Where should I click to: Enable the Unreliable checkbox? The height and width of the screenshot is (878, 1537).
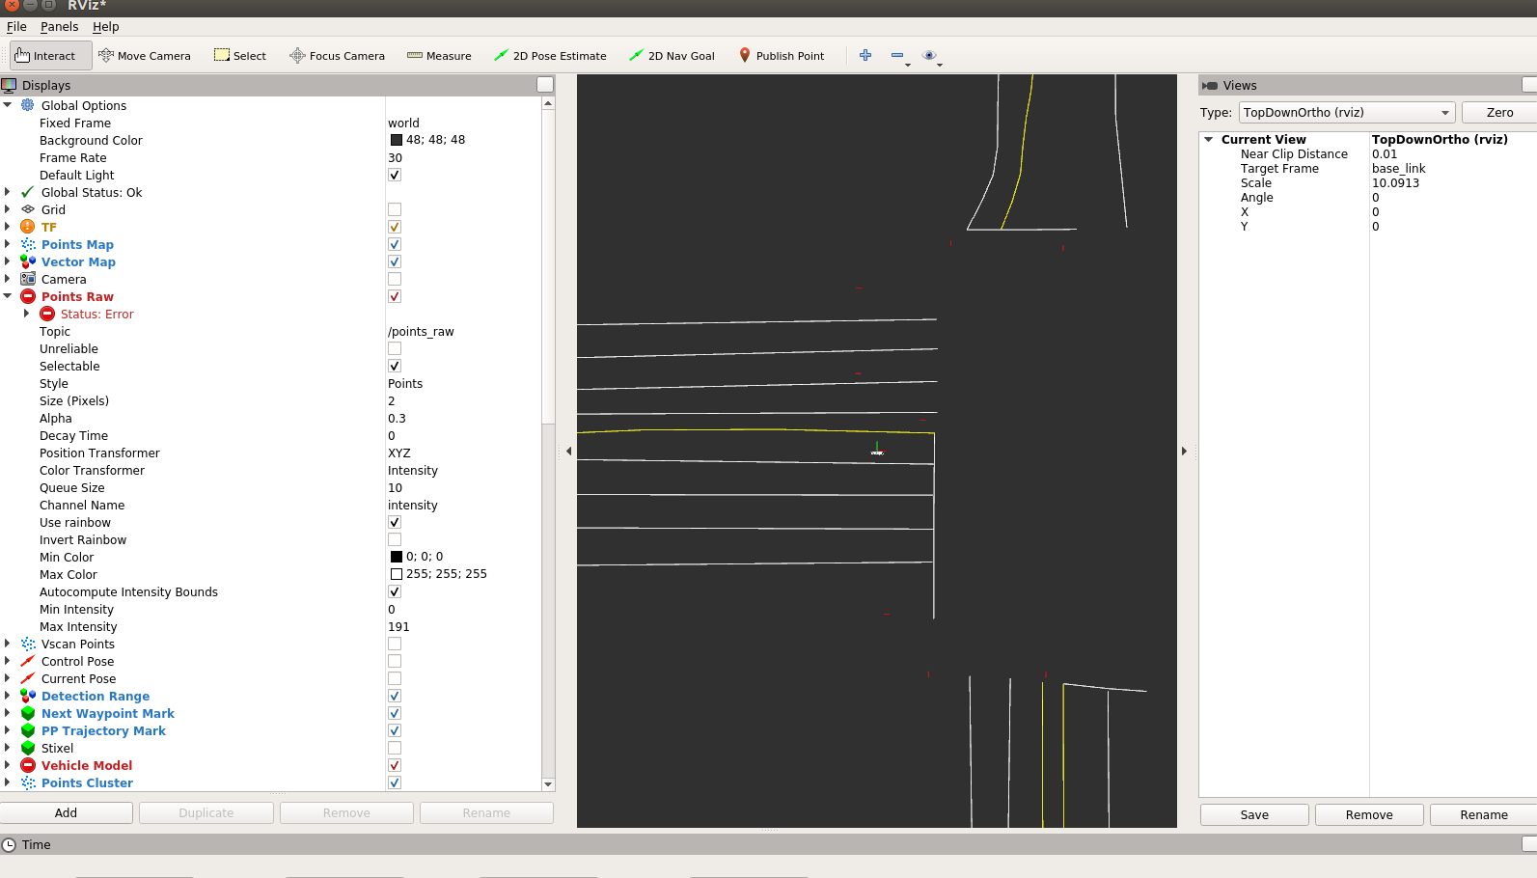(395, 348)
